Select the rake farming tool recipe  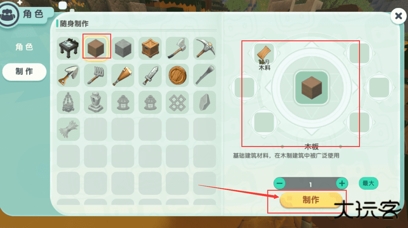[96, 75]
